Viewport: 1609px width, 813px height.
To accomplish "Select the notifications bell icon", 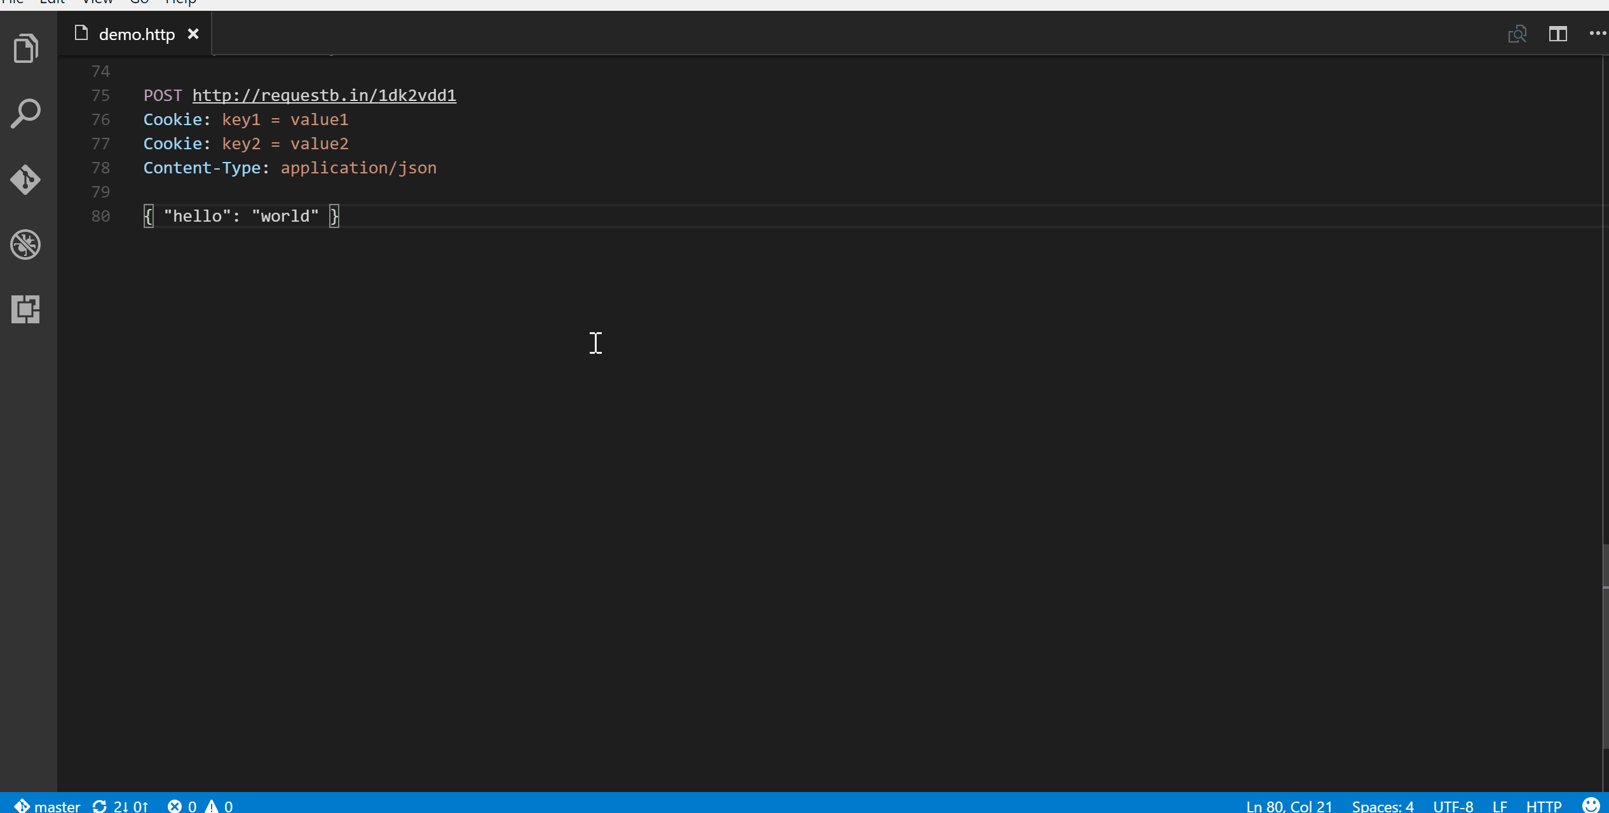I will [1591, 806].
